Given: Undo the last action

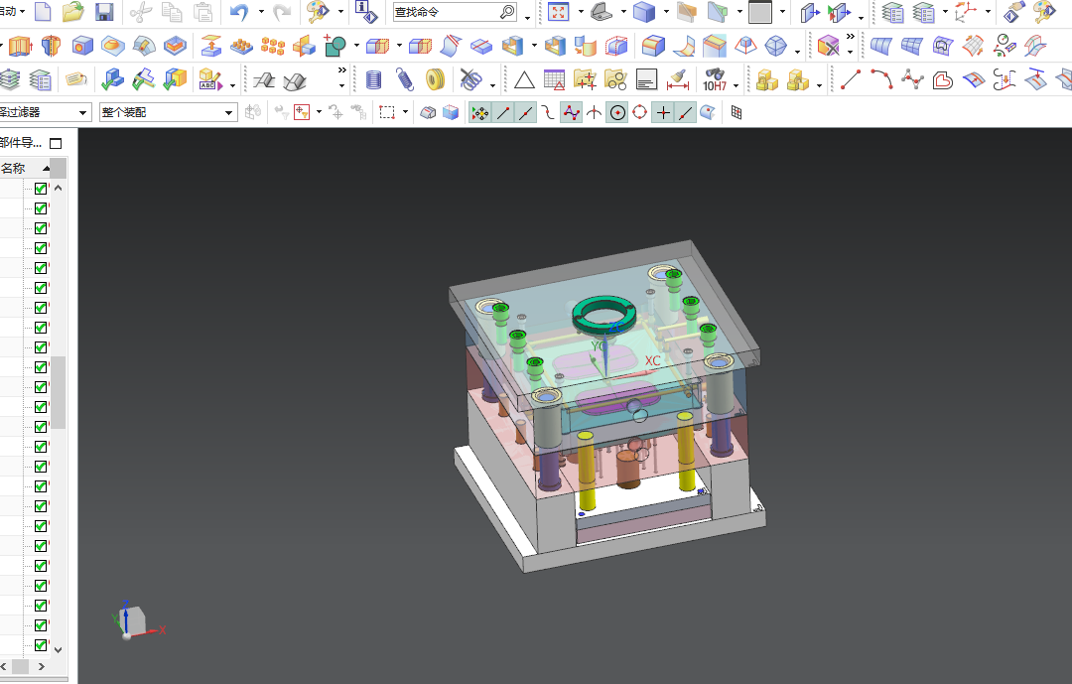Looking at the screenshot, I should [x=239, y=12].
